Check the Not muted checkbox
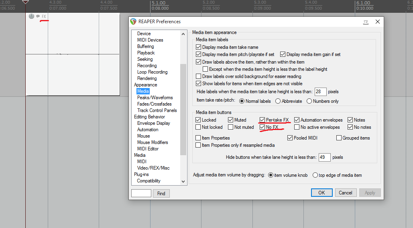The width and height of the screenshot is (413, 228). 231,127
